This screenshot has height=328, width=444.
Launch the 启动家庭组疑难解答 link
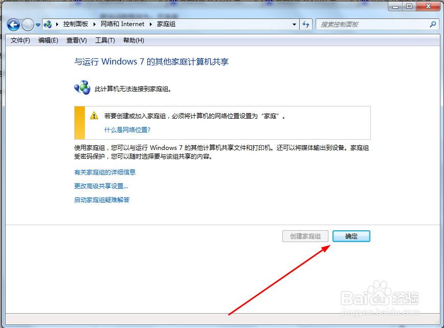click(102, 200)
